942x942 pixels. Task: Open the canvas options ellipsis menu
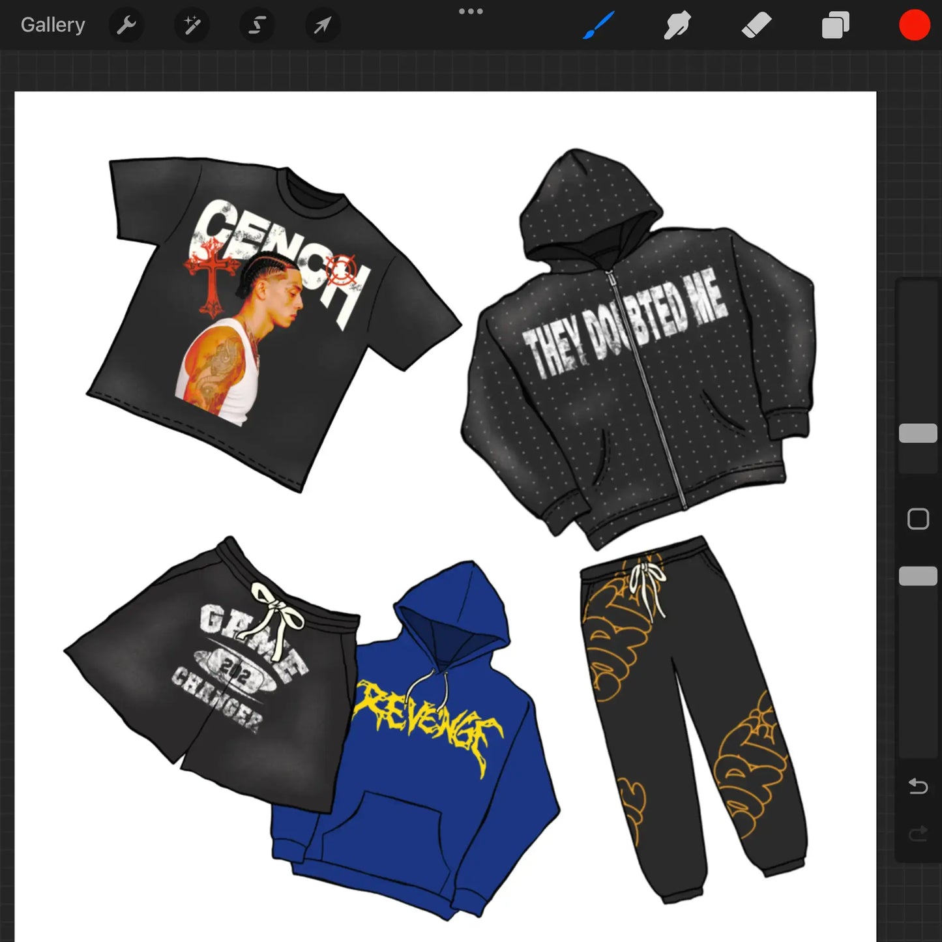[x=471, y=10]
